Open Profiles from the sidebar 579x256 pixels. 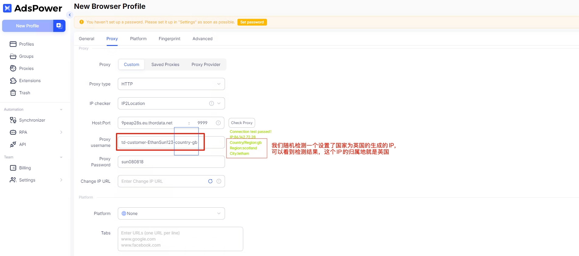click(x=26, y=44)
